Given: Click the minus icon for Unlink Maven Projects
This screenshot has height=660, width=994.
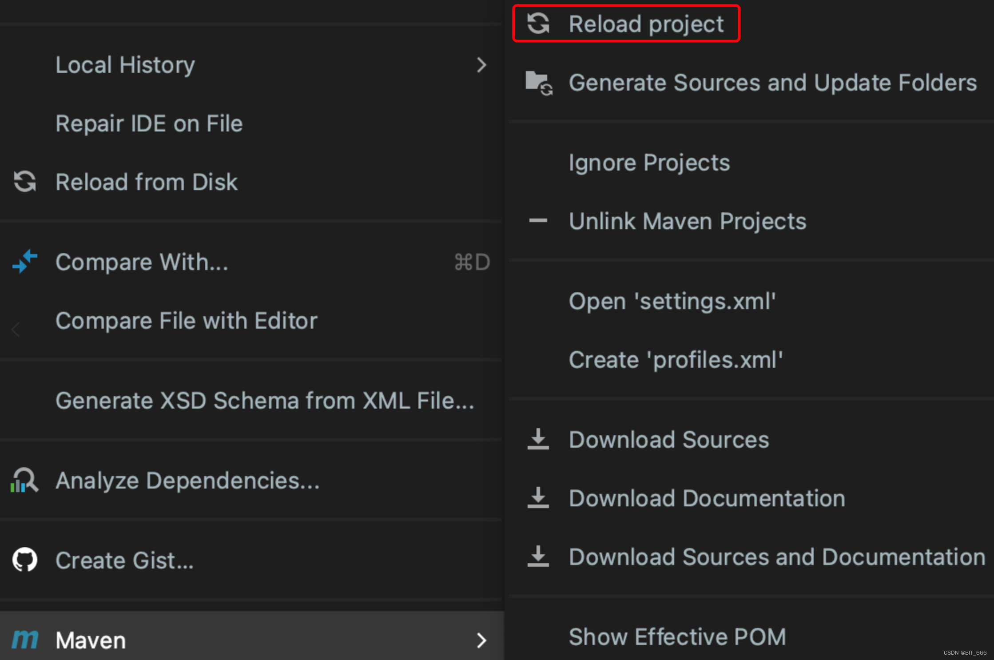Looking at the screenshot, I should click(x=538, y=220).
